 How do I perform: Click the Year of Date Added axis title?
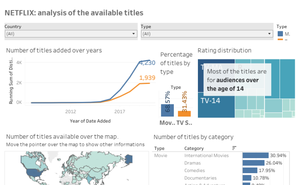click(x=90, y=121)
